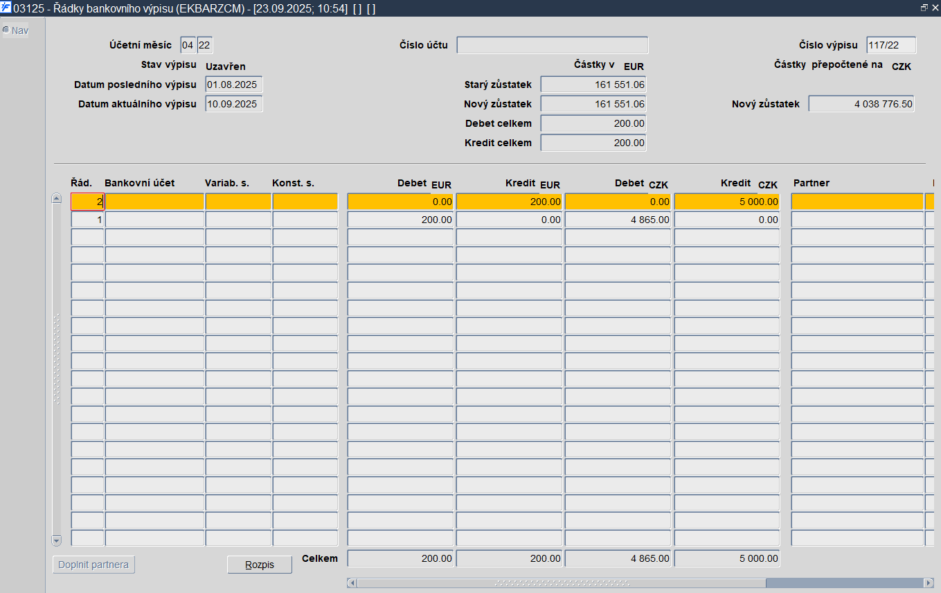This screenshot has height=593, width=941.
Task: Click the Doplnit partnera button
Action: click(93, 565)
